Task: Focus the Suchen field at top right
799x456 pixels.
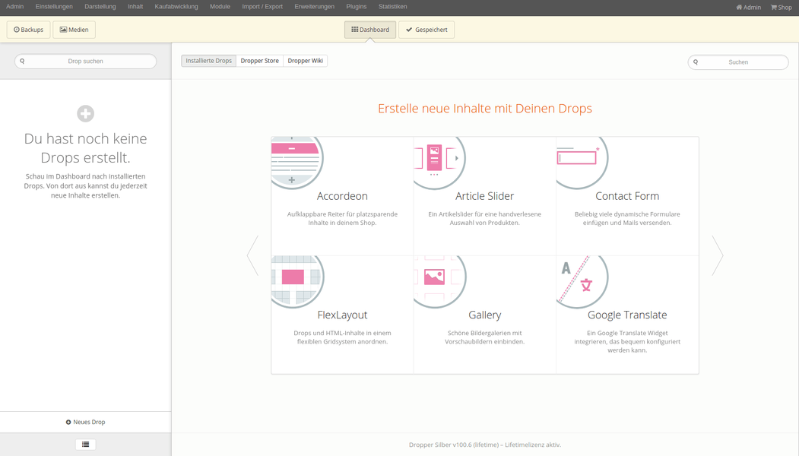Action: (738, 62)
